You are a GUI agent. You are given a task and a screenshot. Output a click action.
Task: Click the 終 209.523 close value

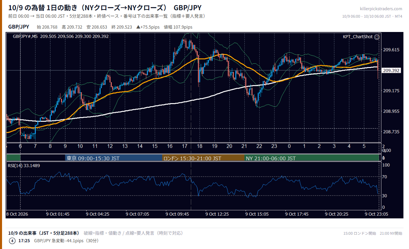(x=122, y=27)
